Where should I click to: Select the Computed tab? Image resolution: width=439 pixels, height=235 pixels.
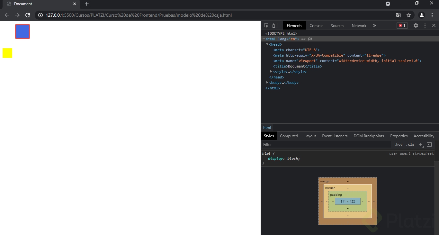(x=289, y=136)
